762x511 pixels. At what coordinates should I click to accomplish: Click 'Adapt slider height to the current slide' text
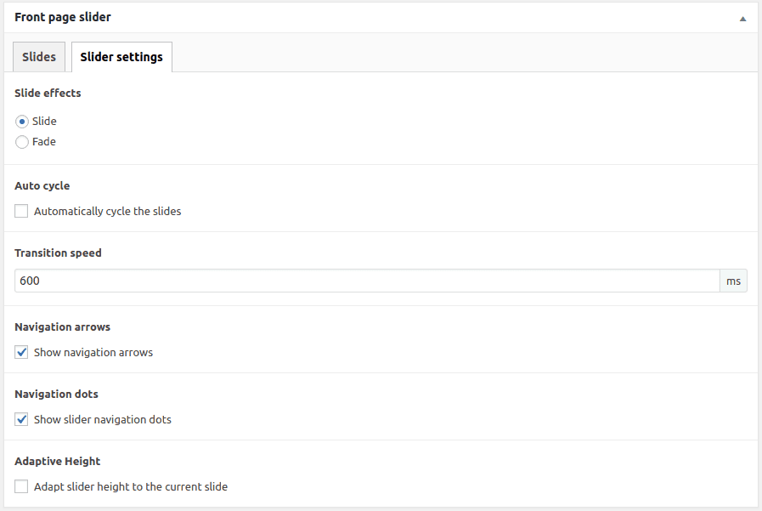(x=131, y=487)
